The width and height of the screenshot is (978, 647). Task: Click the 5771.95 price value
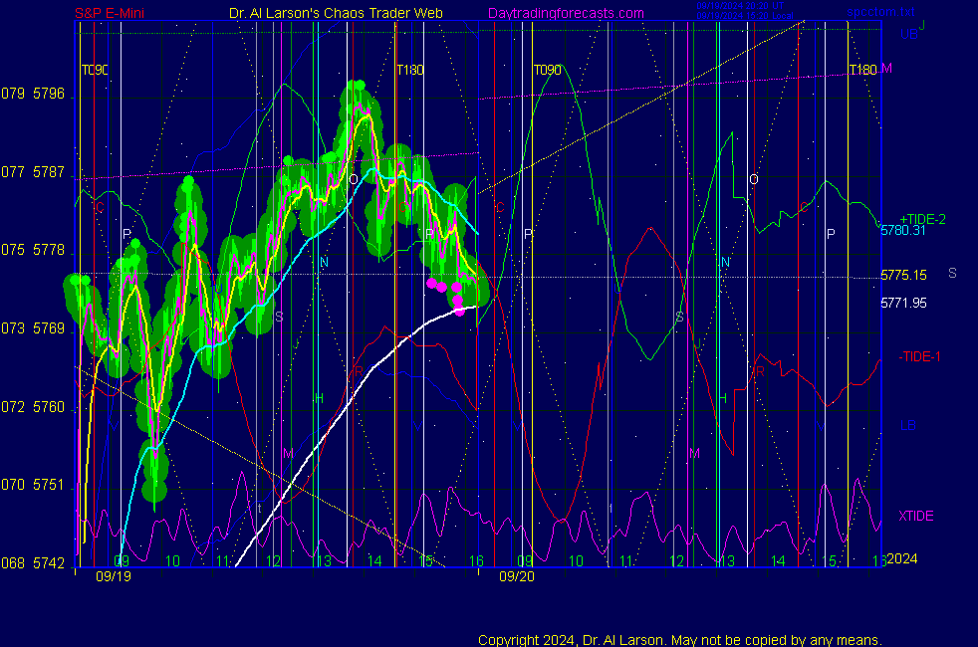coord(901,302)
